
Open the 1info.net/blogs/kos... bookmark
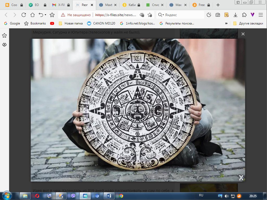(x=138, y=23)
